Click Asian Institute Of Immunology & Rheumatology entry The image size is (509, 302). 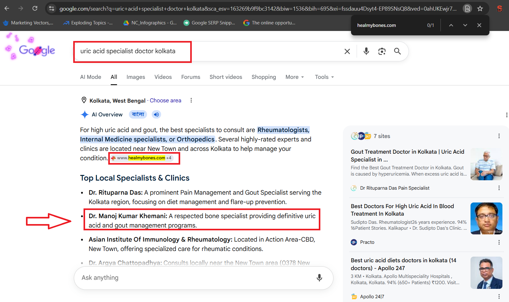click(202, 244)
